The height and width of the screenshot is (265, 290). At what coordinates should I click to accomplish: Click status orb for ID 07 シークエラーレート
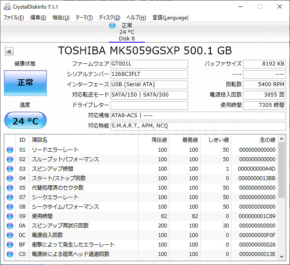(x=10, y=197)
